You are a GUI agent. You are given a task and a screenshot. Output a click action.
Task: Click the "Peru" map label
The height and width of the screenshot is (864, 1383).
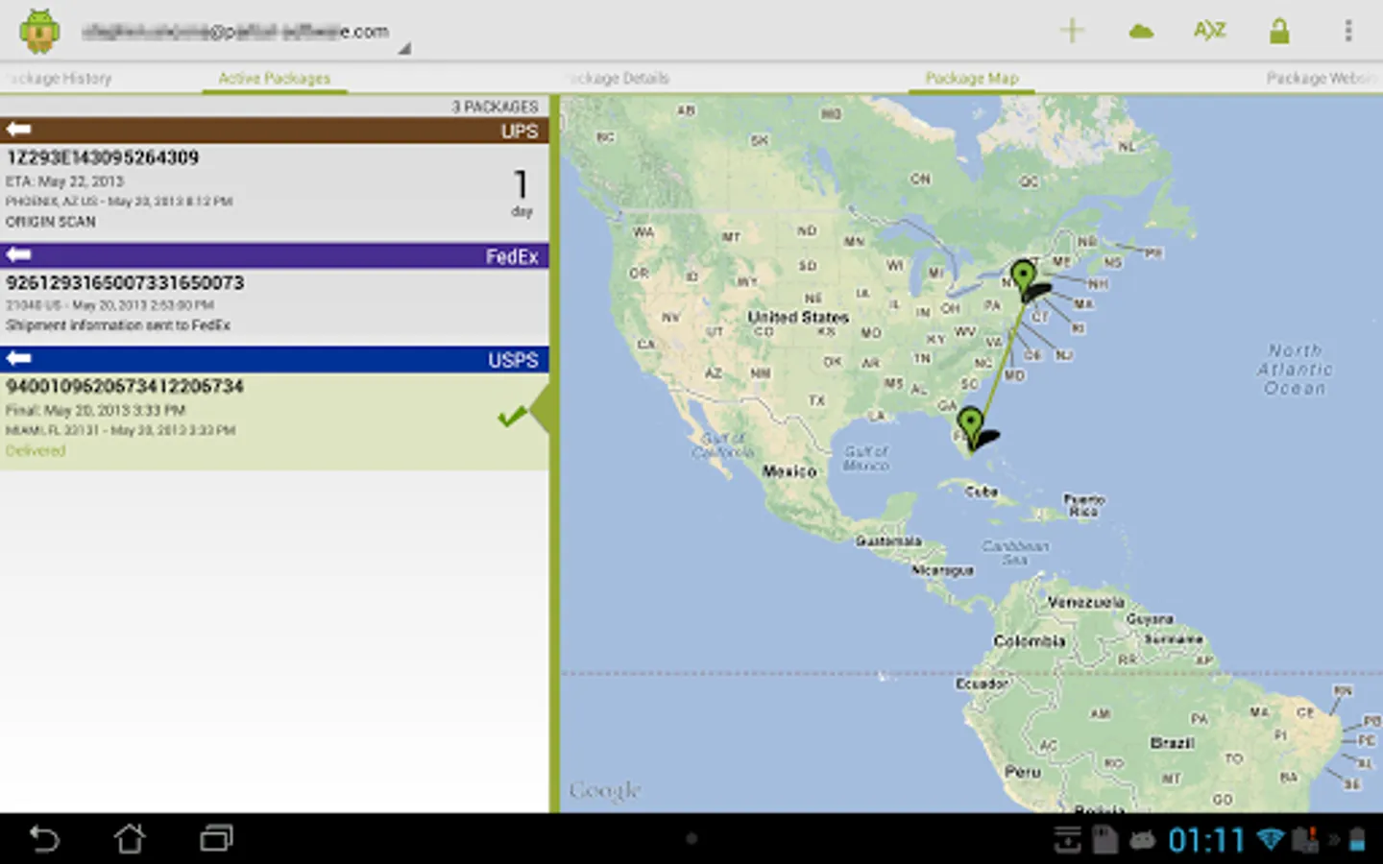pyautogui.click(x=1023, y=772)
